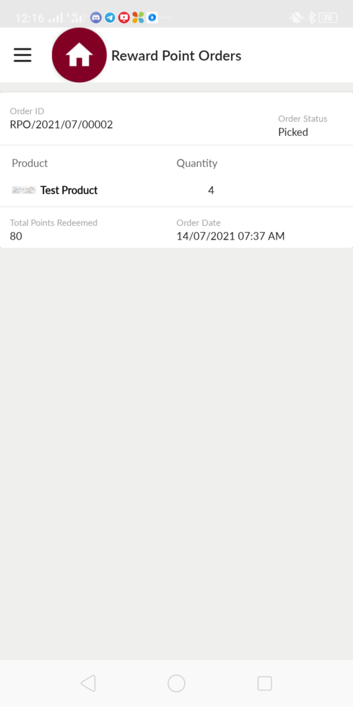Tap the muted bell status icon
This screenshot has width=353, height=707.
click(x=296, y=18)
